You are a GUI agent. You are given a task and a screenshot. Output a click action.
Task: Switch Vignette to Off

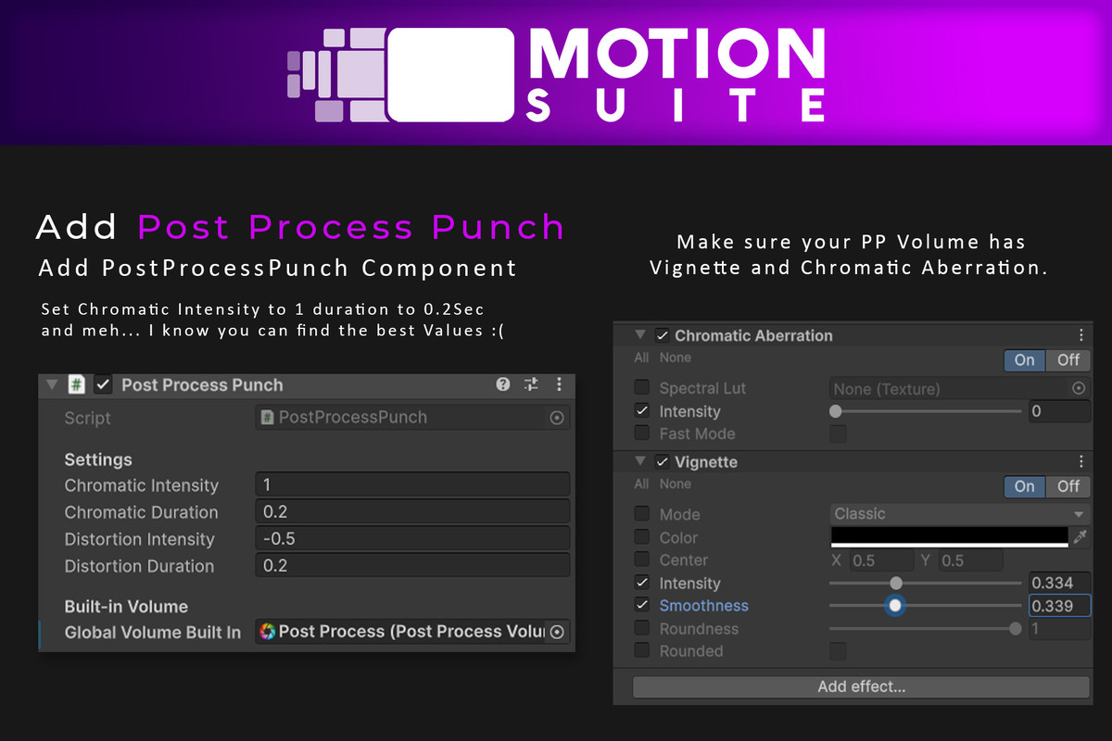(1068, 486)
